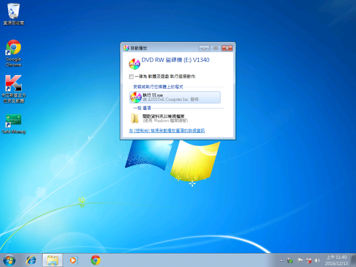This screenshot has width=356, height=267.
Task: Click the taskbar clock showing 11:40
Action: tap(337, 260)
